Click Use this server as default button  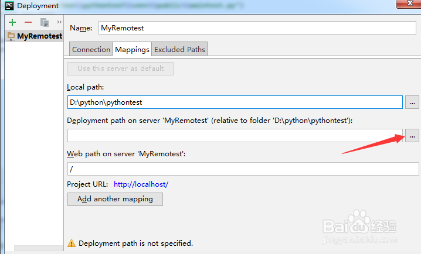120,68
